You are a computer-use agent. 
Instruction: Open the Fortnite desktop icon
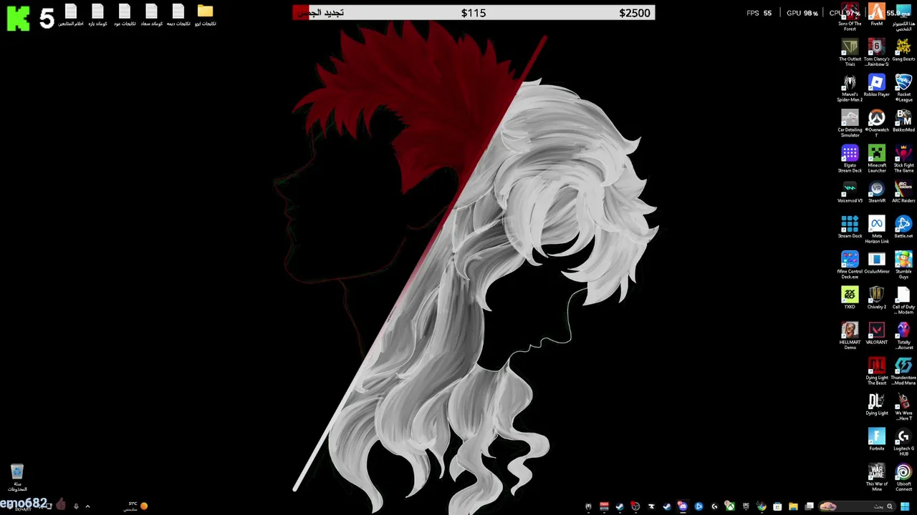click(876, 439)
